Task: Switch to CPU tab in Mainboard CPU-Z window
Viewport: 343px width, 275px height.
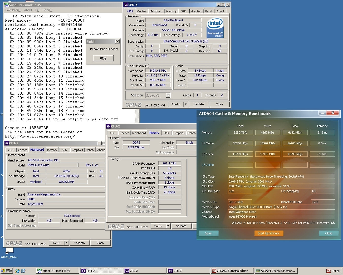Action: [11, 150]
